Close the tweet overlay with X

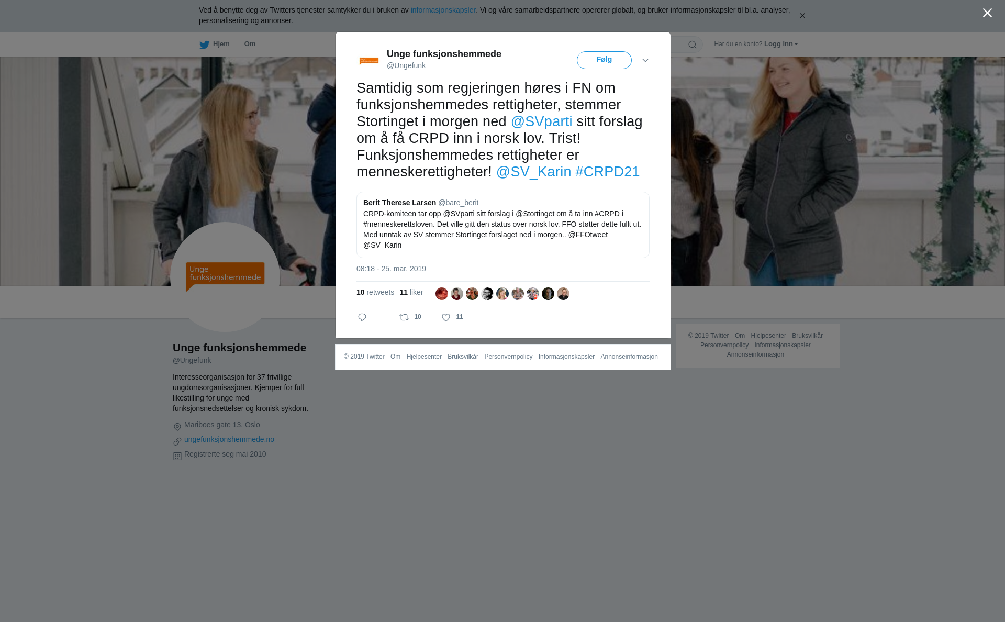(x=987, y=13)
